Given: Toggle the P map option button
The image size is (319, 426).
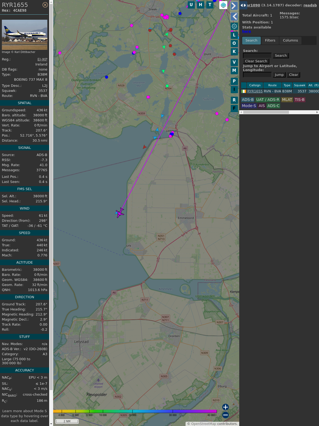Looking at the screenshot, I should tap(234, 81).
